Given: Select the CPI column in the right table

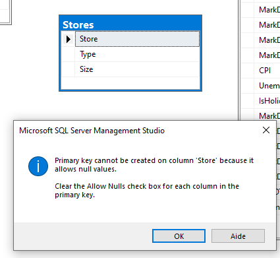Looking at the screenshot, I should click(267, 71).
